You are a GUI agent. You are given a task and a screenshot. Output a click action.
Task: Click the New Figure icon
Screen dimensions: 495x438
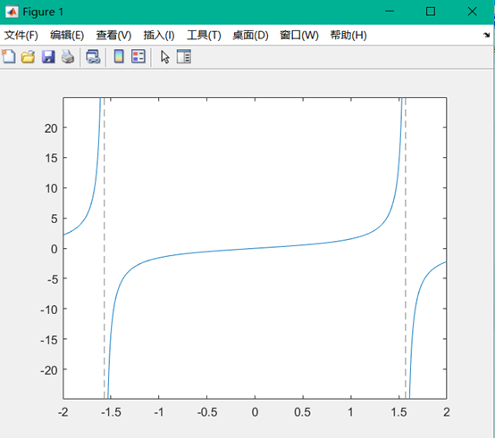coord(9,57)
